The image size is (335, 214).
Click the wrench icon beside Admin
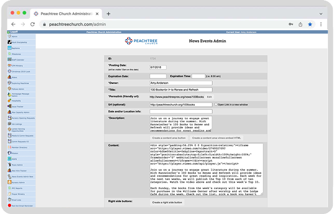[9, 36]
